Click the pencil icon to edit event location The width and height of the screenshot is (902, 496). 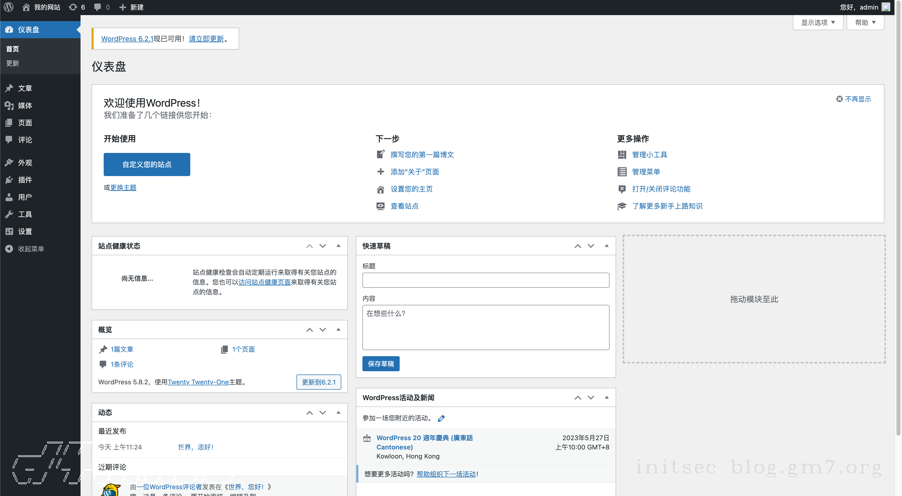click(441, 418)
